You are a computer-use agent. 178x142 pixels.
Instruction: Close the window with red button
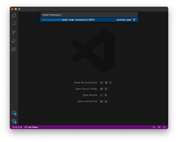click(12, 9)
